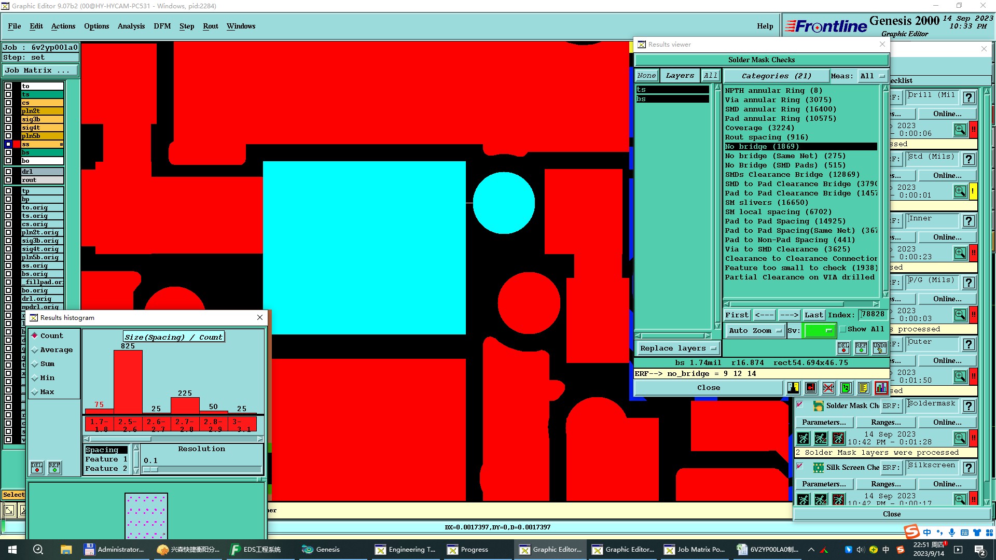Click the first run icon under Solder Mask Check

click(x=803, y=439)
